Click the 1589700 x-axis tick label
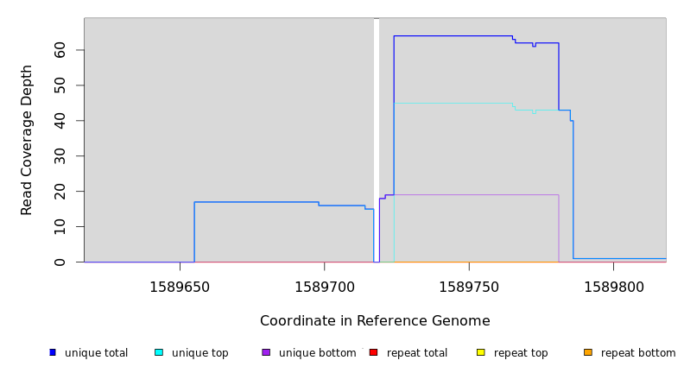This screenshot has height=373, width=684. click(x=324, y=287)
